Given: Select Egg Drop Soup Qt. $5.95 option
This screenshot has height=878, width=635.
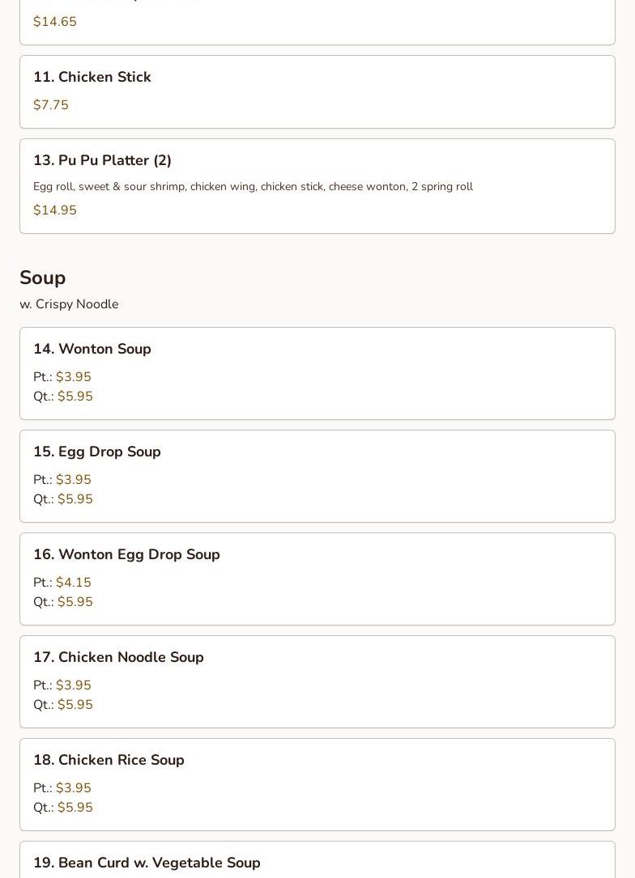Looking at the screenshot, I should 75,499.
